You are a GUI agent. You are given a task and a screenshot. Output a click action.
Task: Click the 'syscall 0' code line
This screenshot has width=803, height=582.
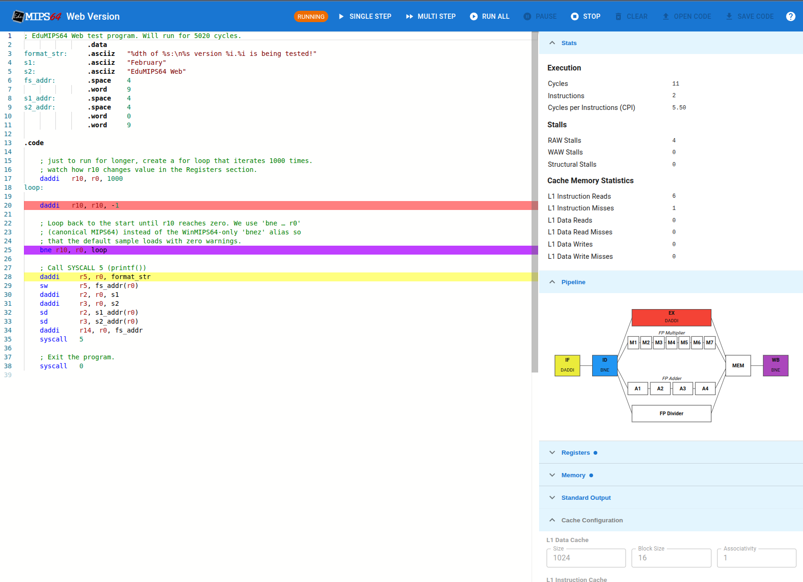[62, 366]
